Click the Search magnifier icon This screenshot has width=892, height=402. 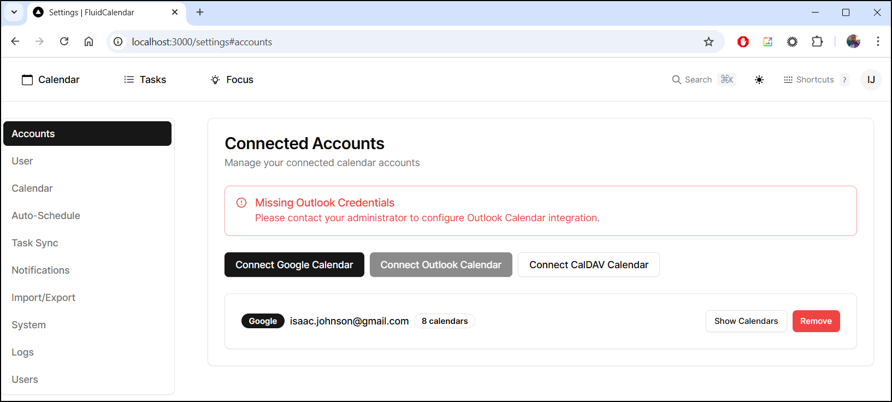tap(676, 80)
